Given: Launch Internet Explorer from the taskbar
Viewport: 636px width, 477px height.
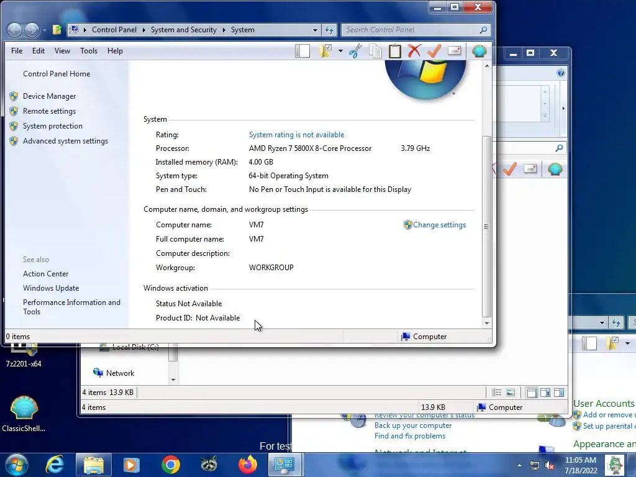Looking at the screenshot, I should click(x=55, y=465).
